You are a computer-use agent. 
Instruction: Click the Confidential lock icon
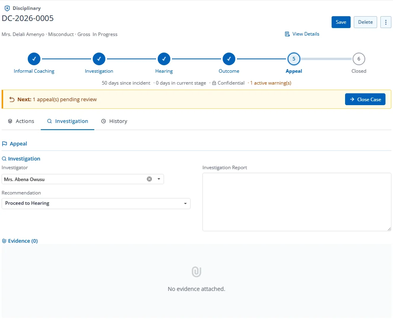click(214, 83)
